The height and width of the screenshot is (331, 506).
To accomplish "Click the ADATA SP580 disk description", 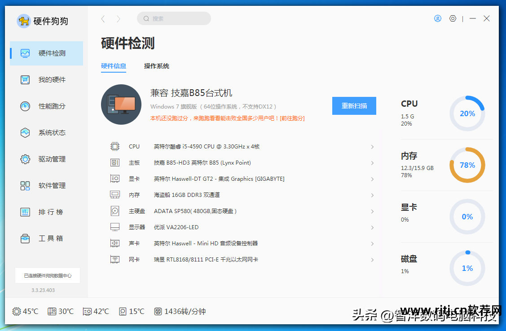I will coord(195,211).
